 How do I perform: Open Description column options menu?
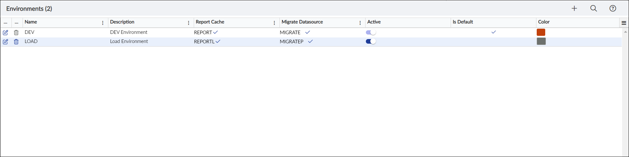(x=189, y=23)
